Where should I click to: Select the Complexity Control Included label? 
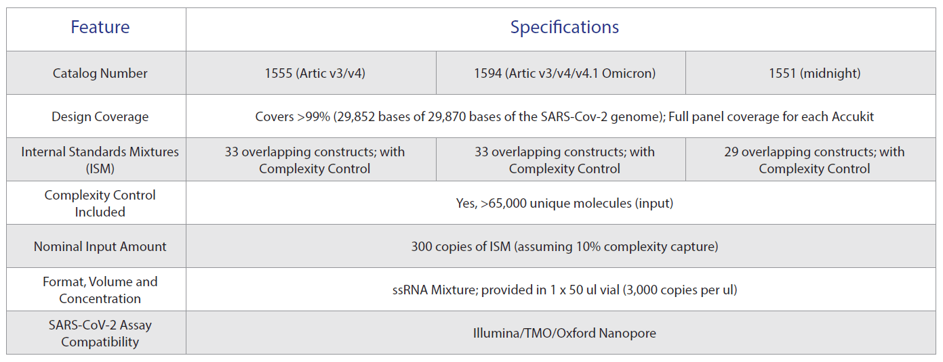100,203
